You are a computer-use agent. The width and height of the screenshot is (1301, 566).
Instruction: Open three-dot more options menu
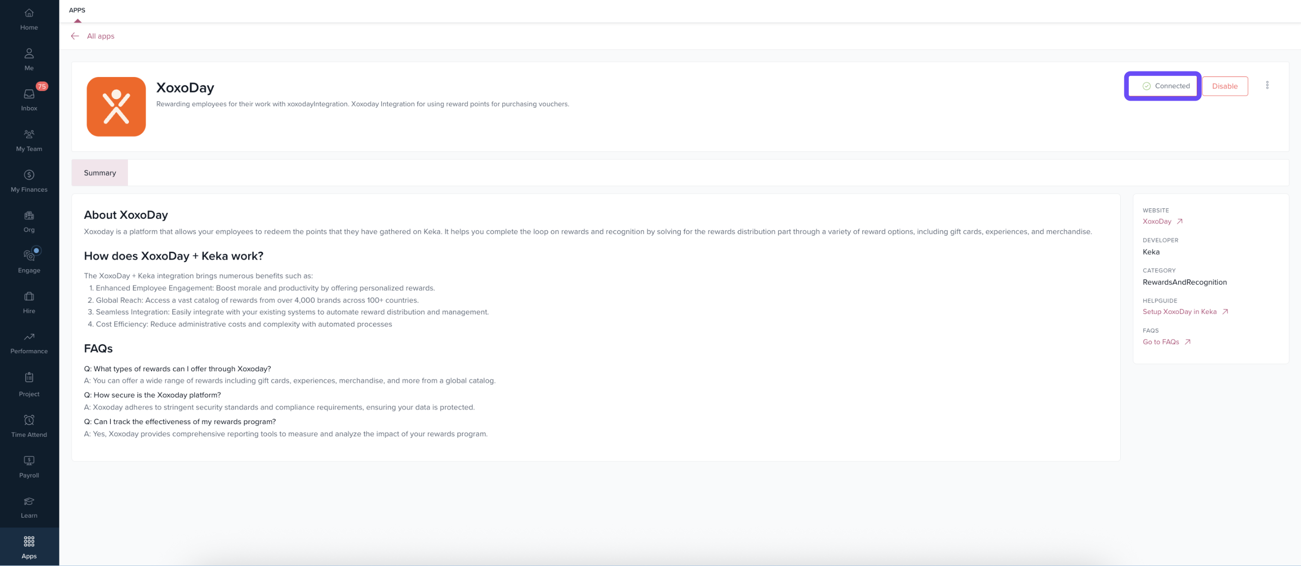click(1267, 85)
